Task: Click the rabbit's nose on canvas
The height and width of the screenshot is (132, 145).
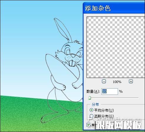Action: (x=73, y=56)
